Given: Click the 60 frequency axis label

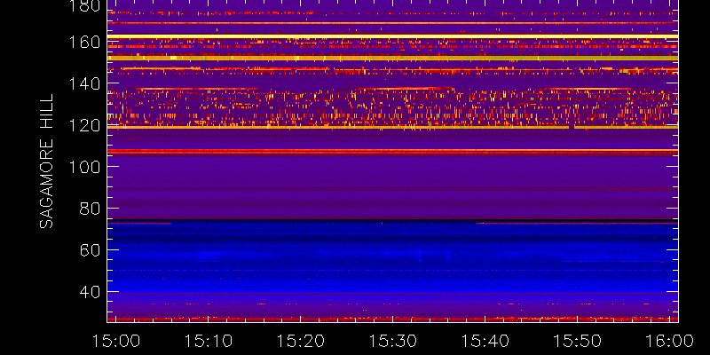Looking at the screenshot, I should [90, 250].
